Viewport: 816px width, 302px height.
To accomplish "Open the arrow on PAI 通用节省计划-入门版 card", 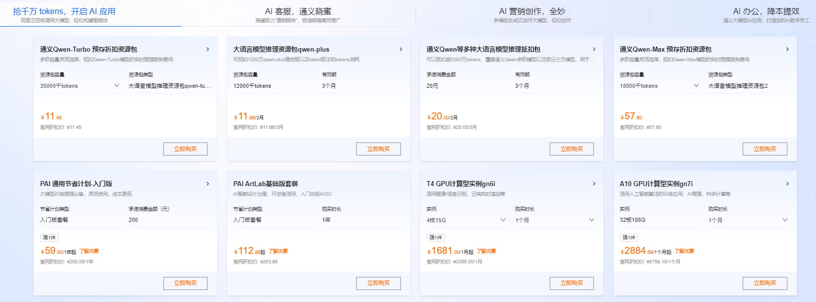I will point(208,184).
